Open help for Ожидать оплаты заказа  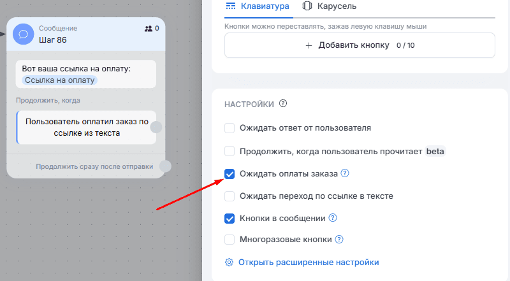click(x=345, y=173)
